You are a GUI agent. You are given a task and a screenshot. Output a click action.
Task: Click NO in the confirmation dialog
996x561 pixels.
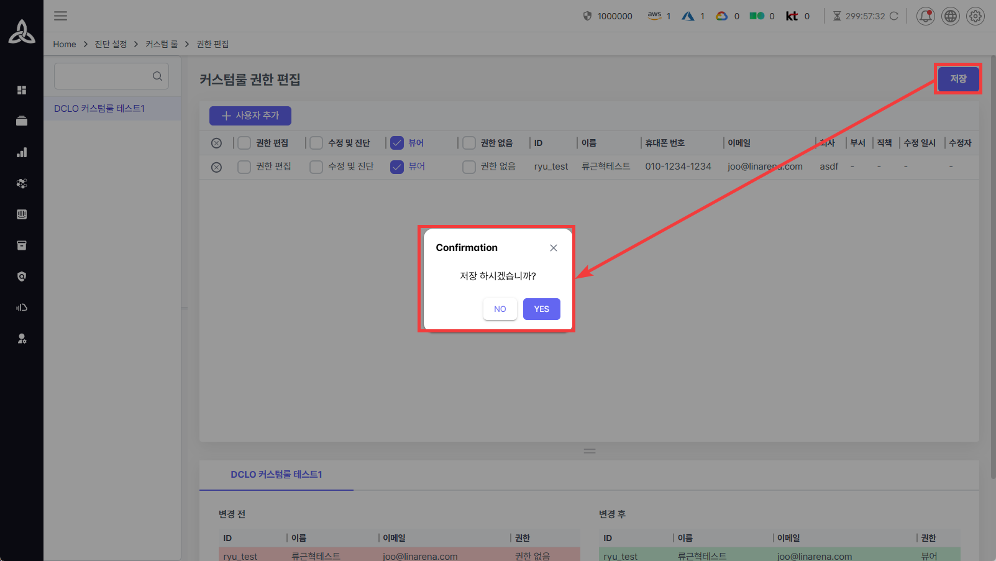(x=500, y=309)
